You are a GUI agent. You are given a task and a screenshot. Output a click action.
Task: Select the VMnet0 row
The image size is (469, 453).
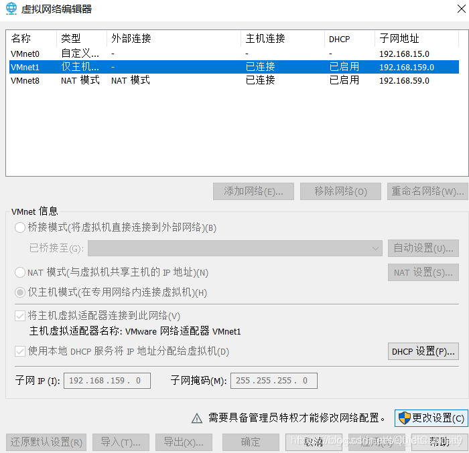(x=234, y=54)
